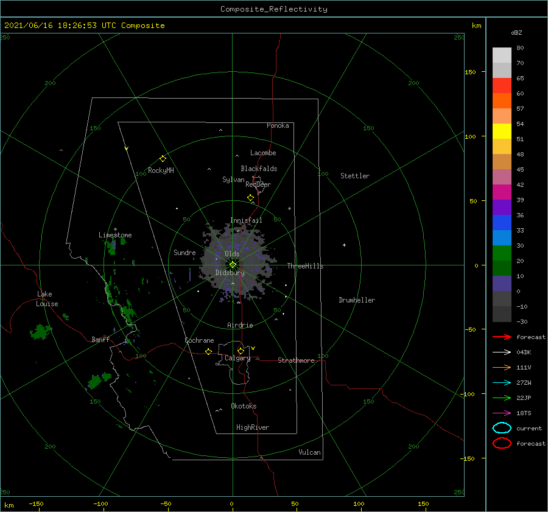Click the asterisk marker above Limestone

click(x=115, y=230)
